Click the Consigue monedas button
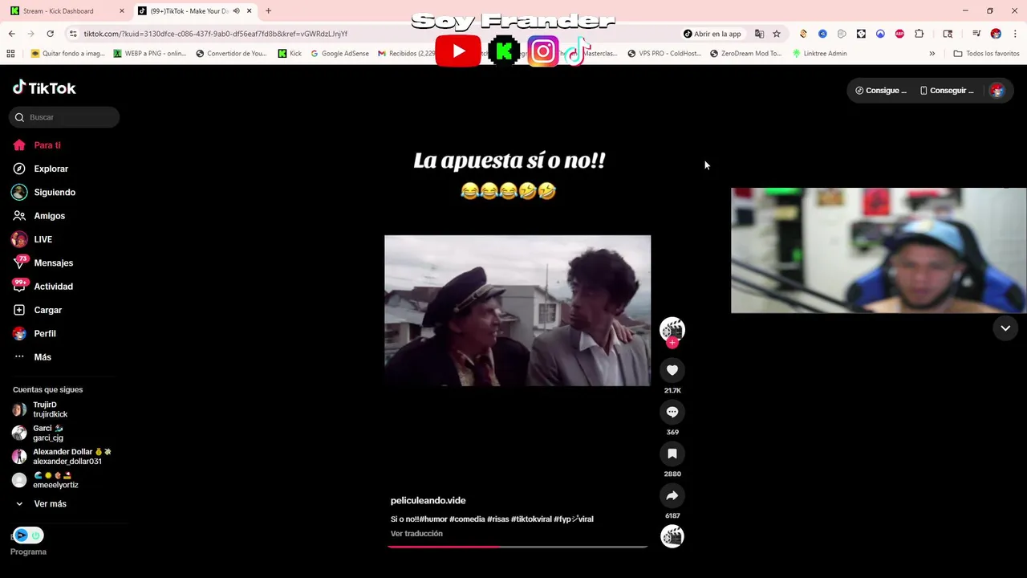The height and width of the screenshot is (578, 1027). tap(881, 91)
